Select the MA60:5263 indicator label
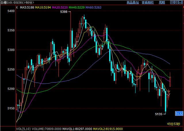 (x=93, y=7)
